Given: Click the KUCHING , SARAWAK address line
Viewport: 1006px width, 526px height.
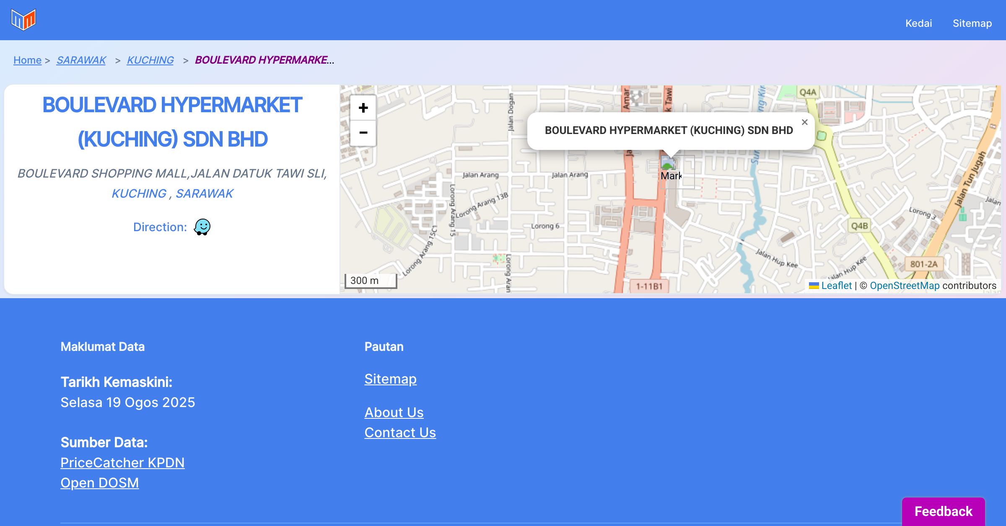Looking at the screenshot, I should point(172,193).
